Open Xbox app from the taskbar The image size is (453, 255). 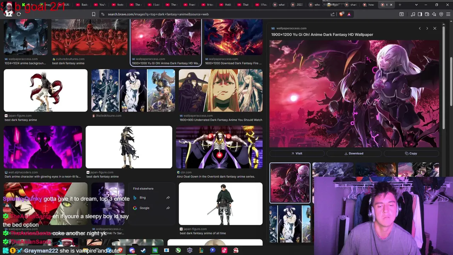[x=178, y=250]
